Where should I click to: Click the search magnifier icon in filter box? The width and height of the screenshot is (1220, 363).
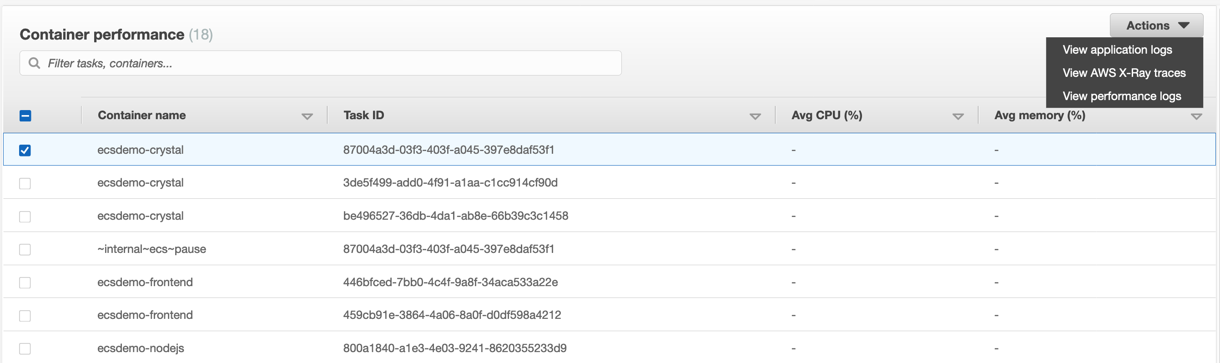pos(34,63)
